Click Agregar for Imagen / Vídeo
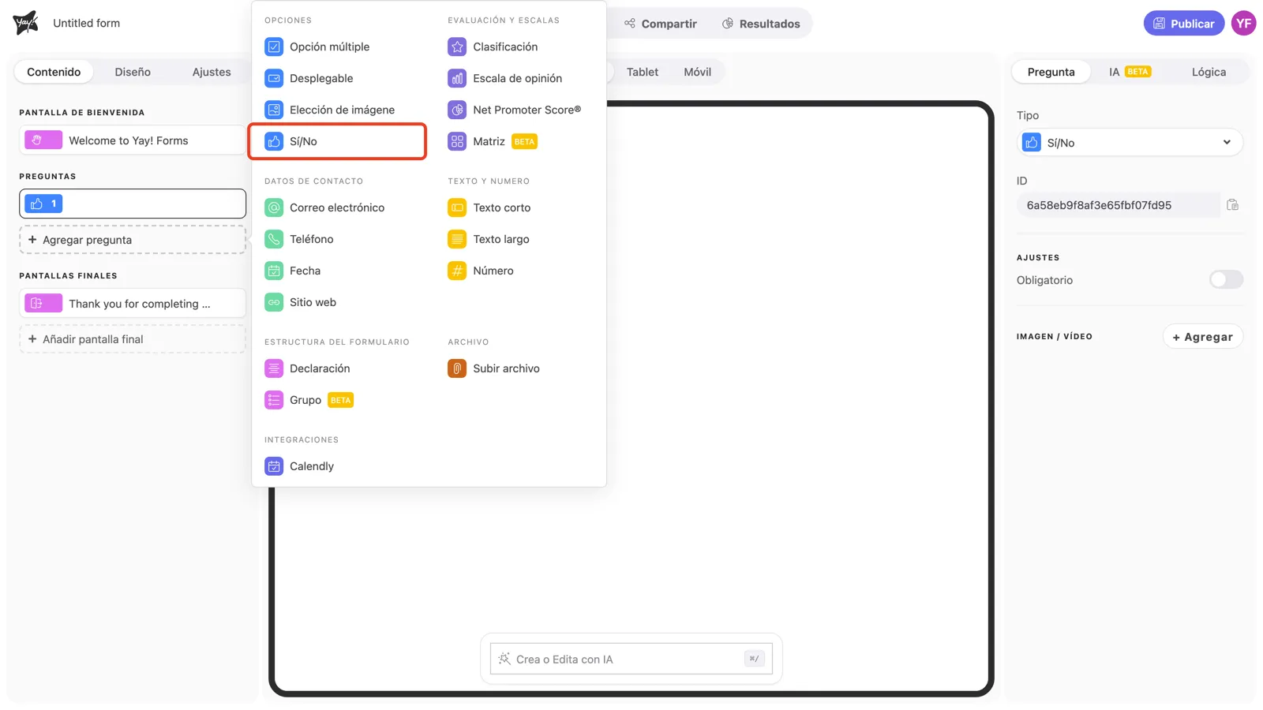1263x710 pixels. [x=1203, y=337]
